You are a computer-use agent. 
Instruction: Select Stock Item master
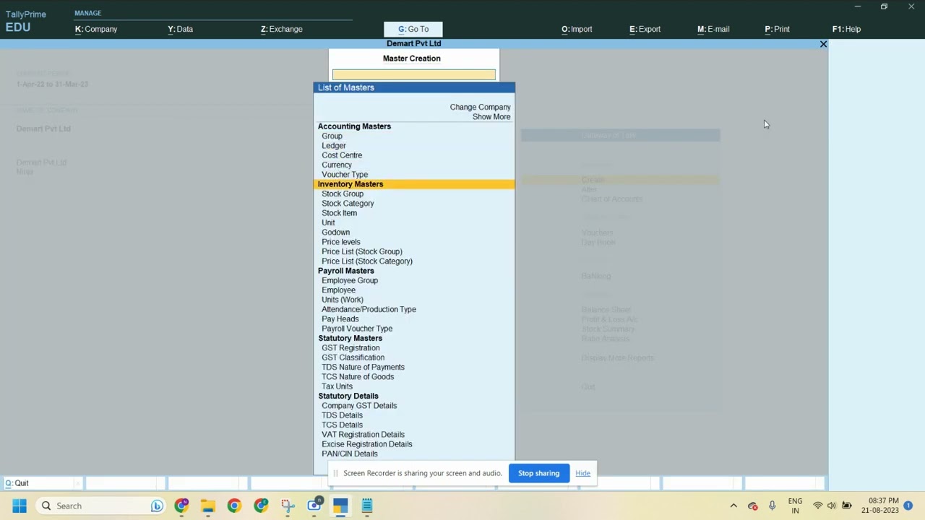click(x=339, y=213)
